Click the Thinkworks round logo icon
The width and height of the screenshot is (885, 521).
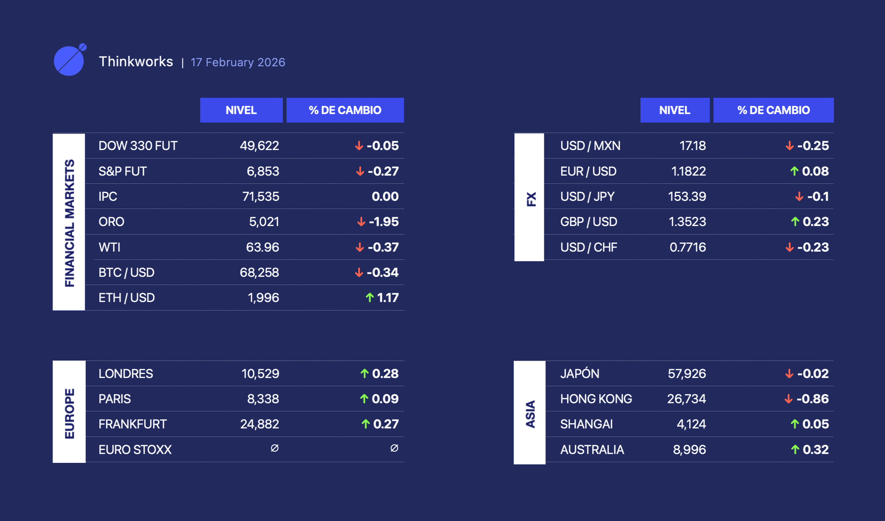pyautogui.click(x=69, y=60)
